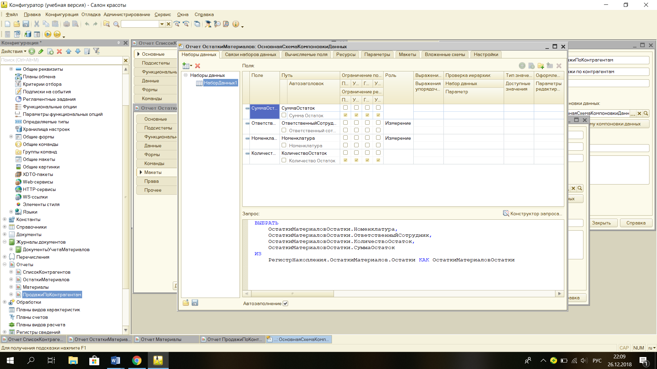
Task: Click the Add field green plus icon above fields table
Action: [x=522, y=66]
